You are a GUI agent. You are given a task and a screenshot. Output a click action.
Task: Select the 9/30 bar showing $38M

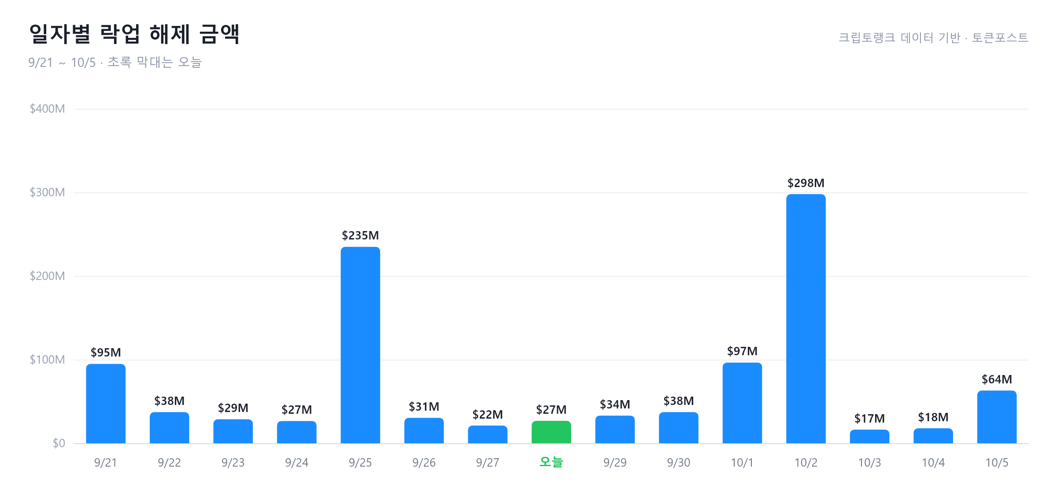(678, 427)
